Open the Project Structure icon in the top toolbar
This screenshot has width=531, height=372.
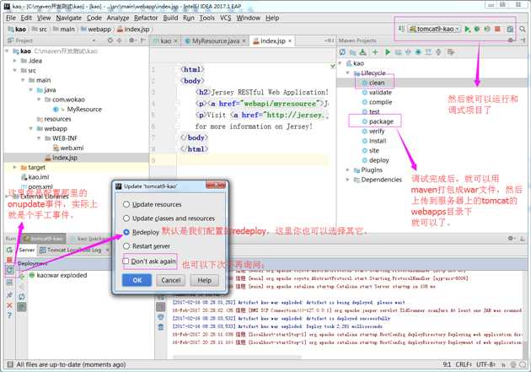pos(510,30)
